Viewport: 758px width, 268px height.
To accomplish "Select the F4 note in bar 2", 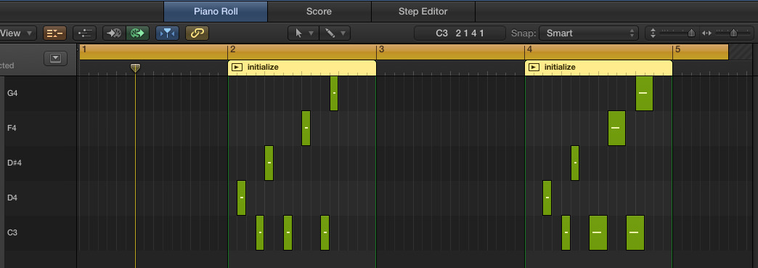I will pyautogui.click(x=306, y=129).
